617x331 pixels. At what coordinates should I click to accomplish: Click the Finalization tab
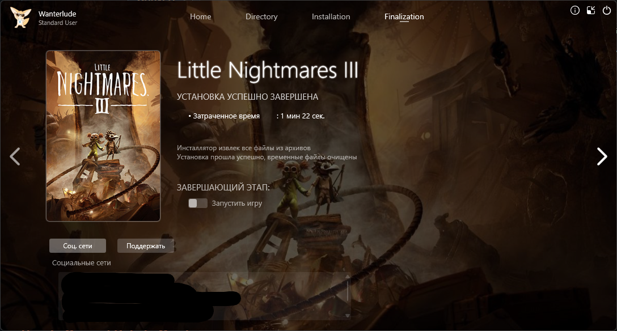tap(404, 17)
